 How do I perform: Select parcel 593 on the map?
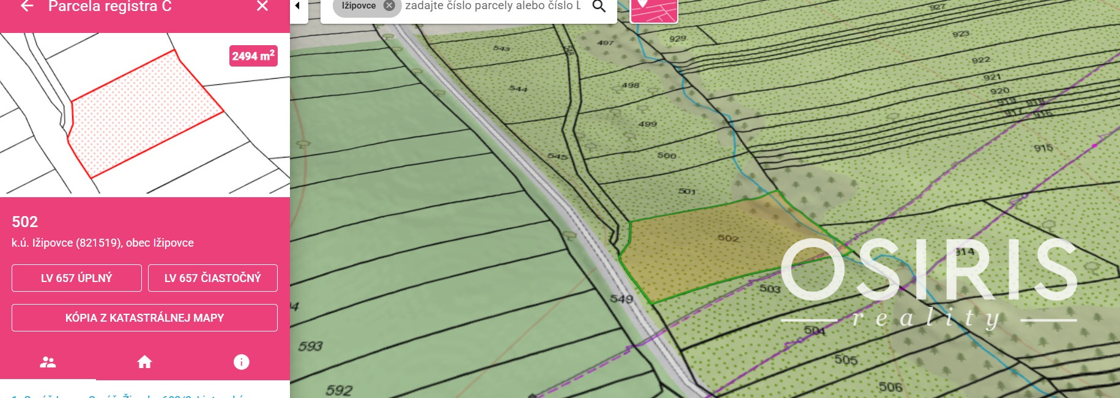310,346
